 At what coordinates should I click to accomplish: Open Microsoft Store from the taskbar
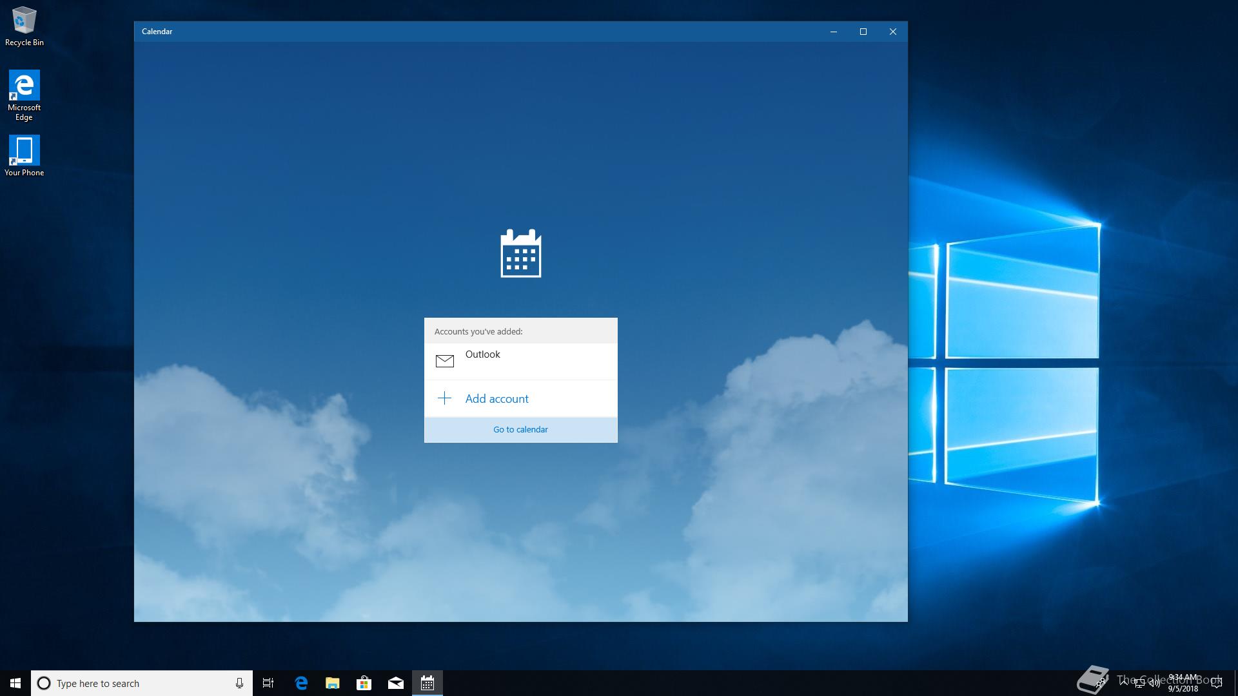point(364,683)
